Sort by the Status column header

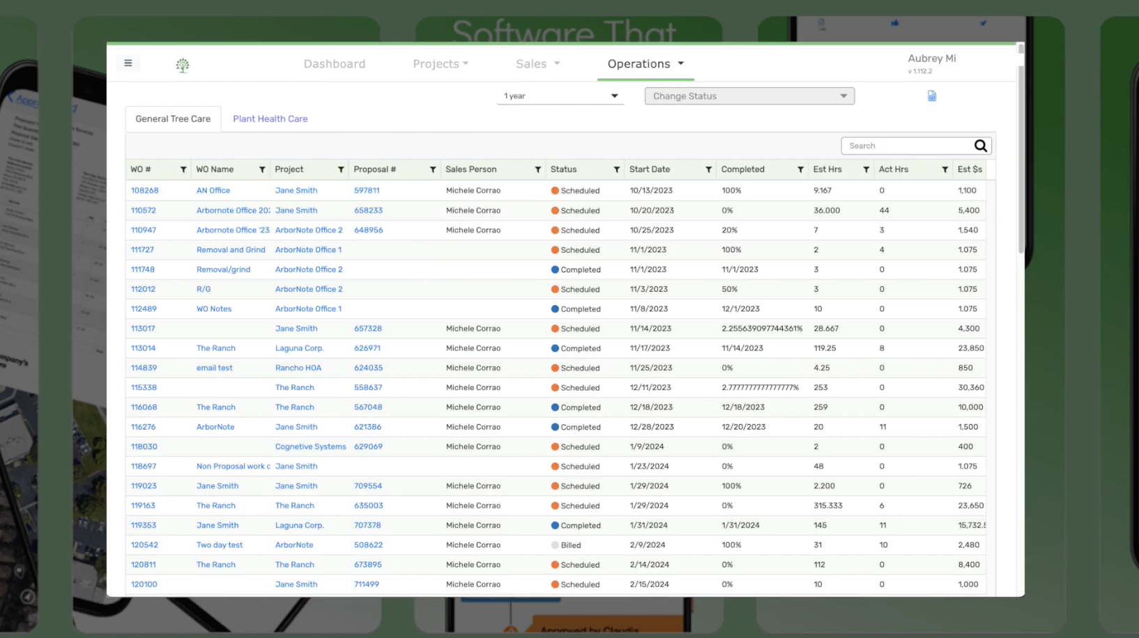(x=563, y=169)
